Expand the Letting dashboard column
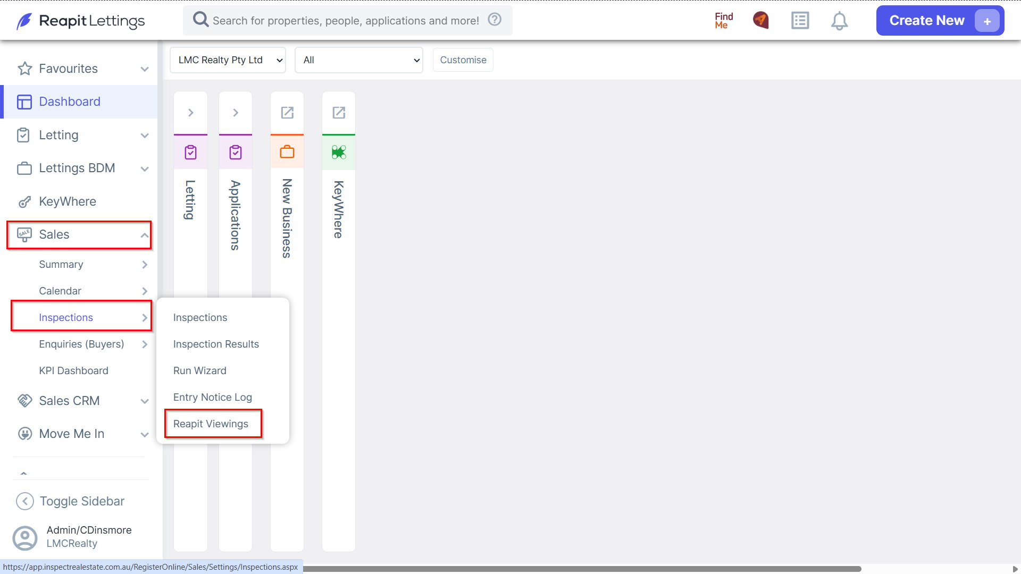1021x574 pixels. click(x=190, y=113)
